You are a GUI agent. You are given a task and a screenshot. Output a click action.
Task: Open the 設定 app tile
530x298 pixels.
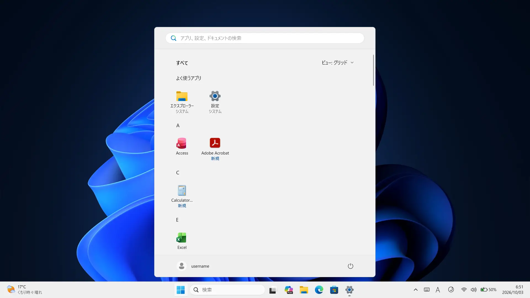(x=215, y=102)
